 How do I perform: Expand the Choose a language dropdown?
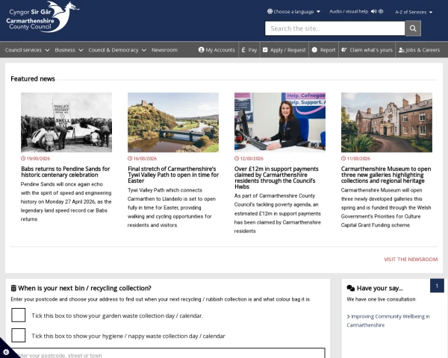pos(293,12)
